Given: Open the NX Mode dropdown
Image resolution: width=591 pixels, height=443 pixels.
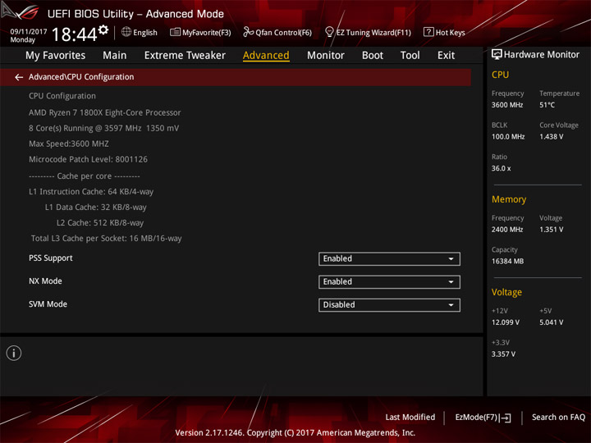Looking at the screenshot, I should point(389,281).
